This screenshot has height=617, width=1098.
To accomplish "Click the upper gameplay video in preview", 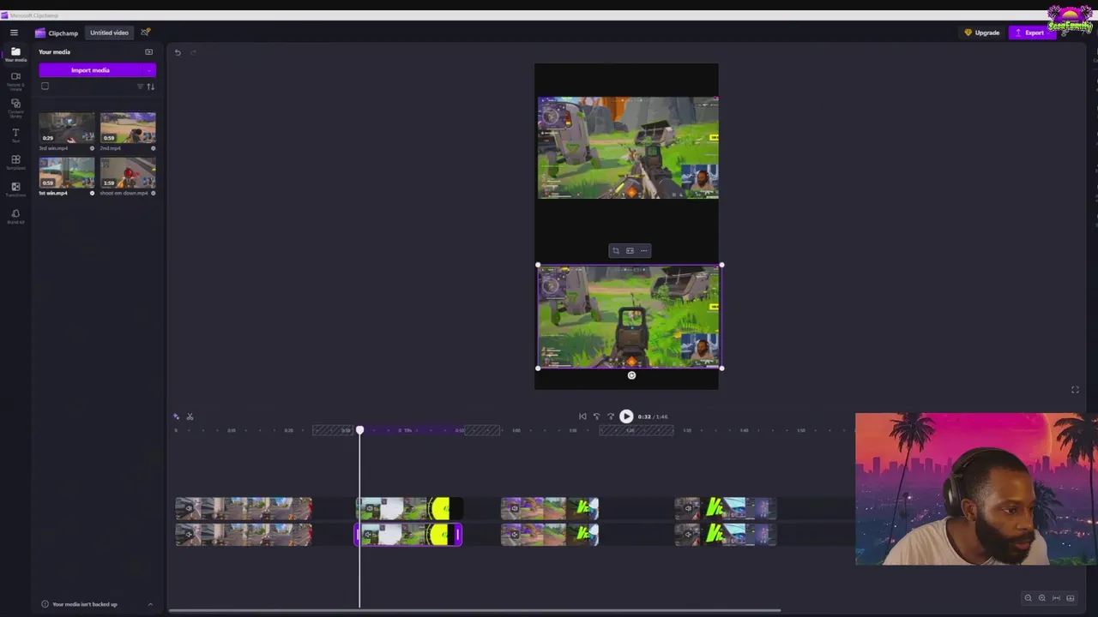I will tap(628, 147).
